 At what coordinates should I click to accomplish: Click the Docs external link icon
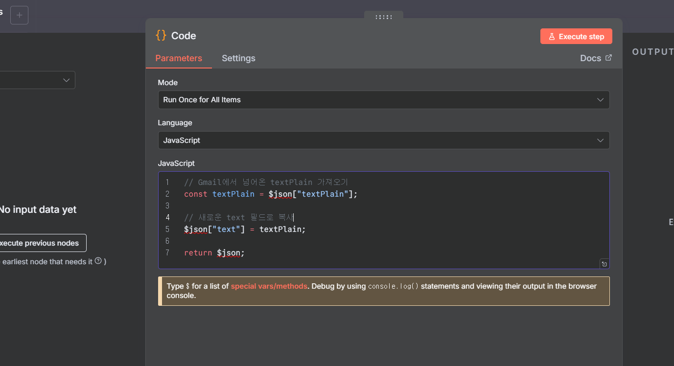click(x=608, y=58)
